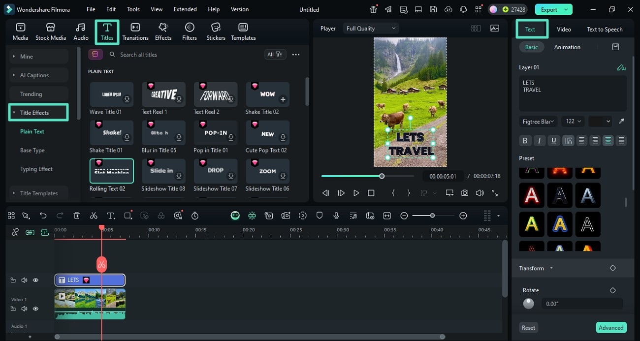
Task: Click the undo arrow in timeline toolbar
Action: [x=43, y=216]
